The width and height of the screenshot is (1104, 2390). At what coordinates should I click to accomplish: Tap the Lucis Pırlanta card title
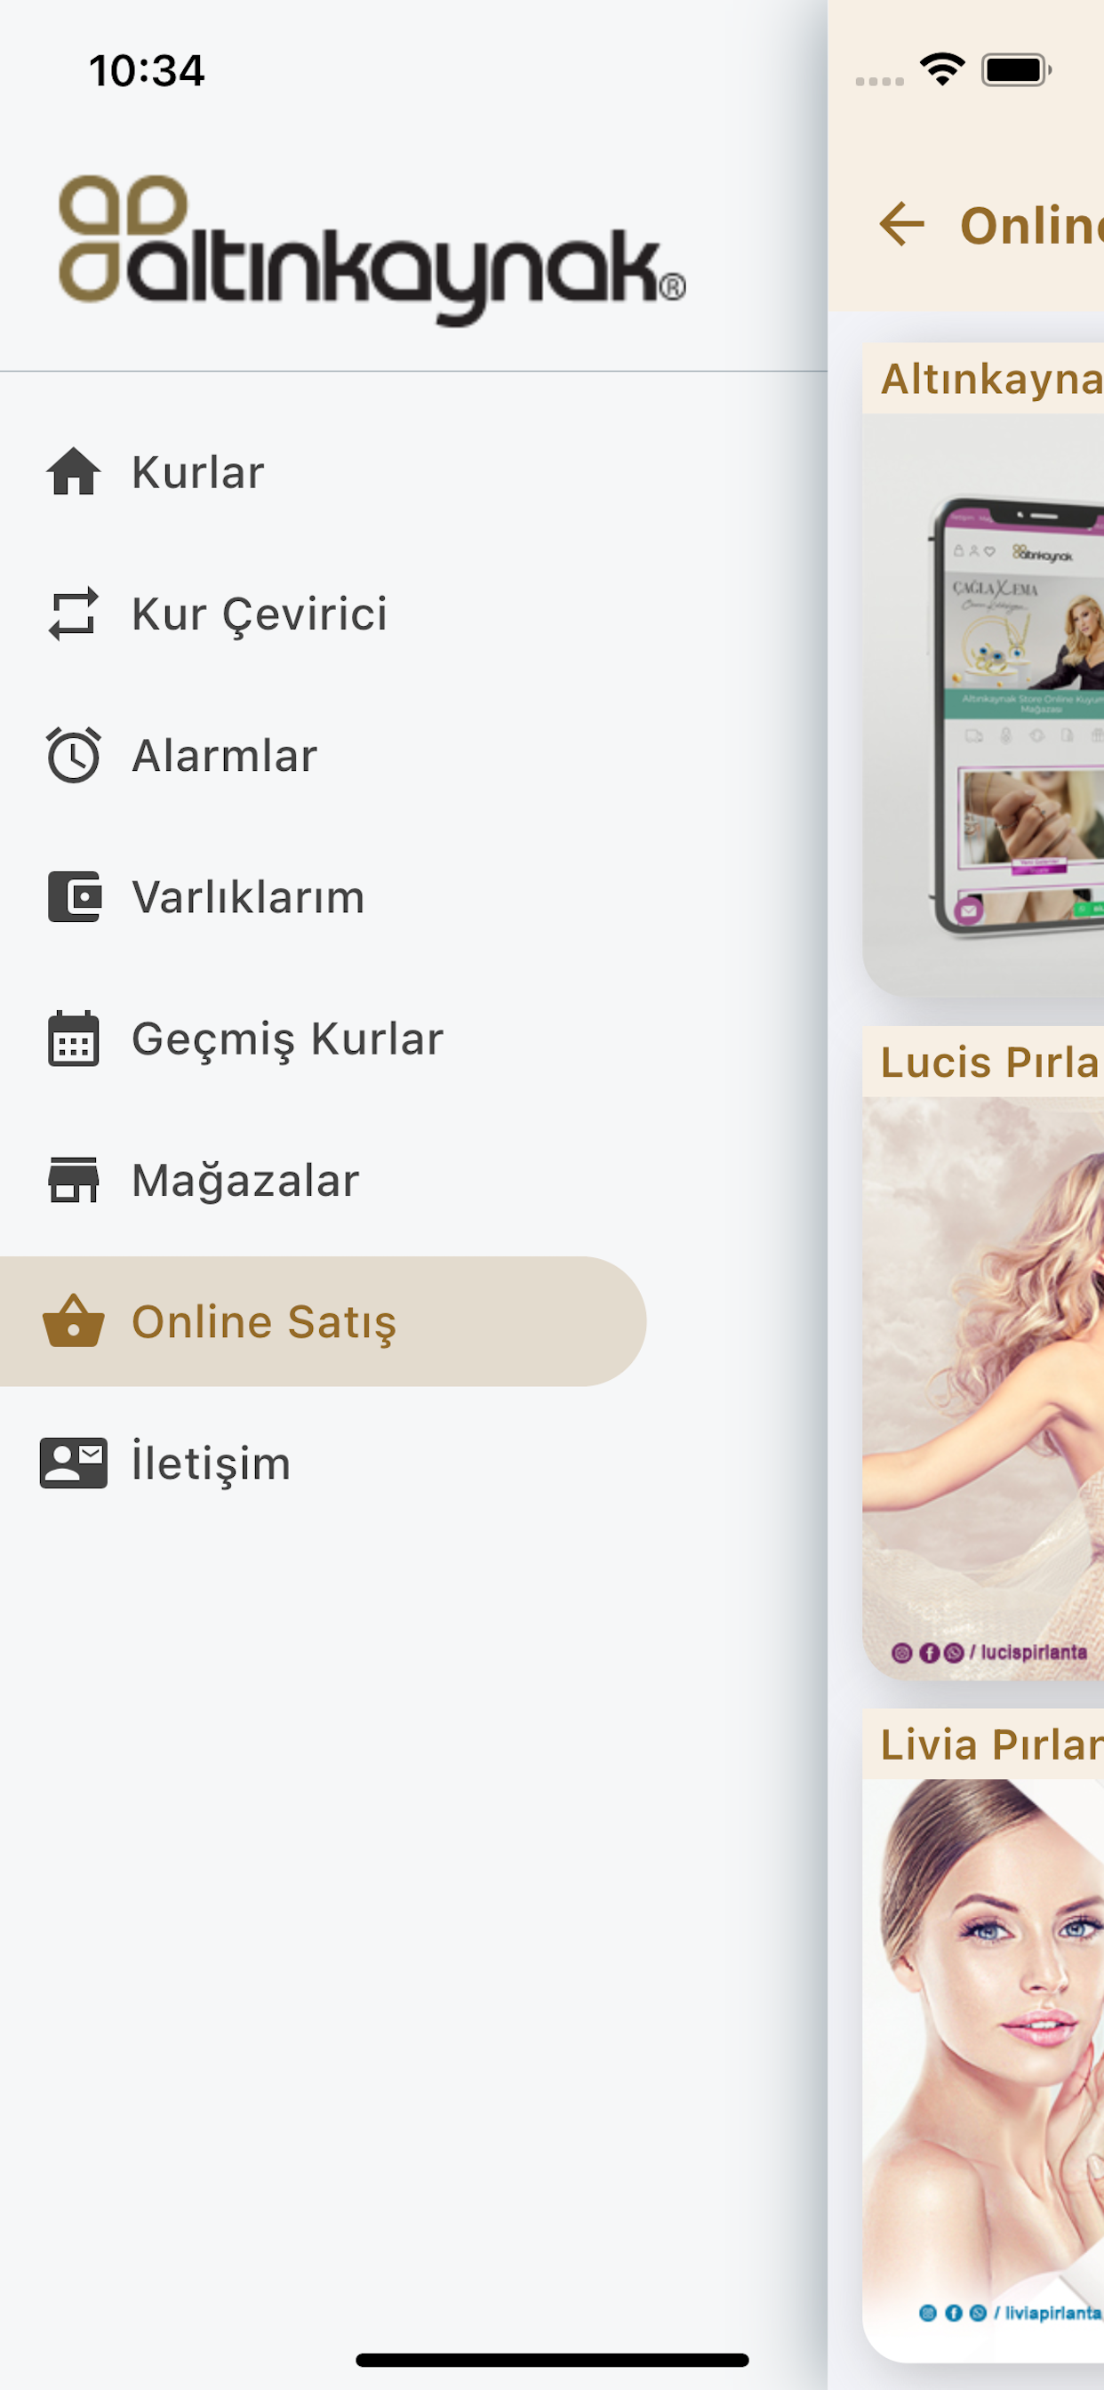click(990, 1063)
